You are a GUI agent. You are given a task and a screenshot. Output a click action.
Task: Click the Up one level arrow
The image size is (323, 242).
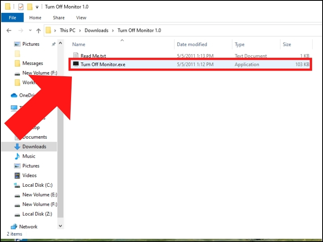pyautogui.click(x=38, y=31)
